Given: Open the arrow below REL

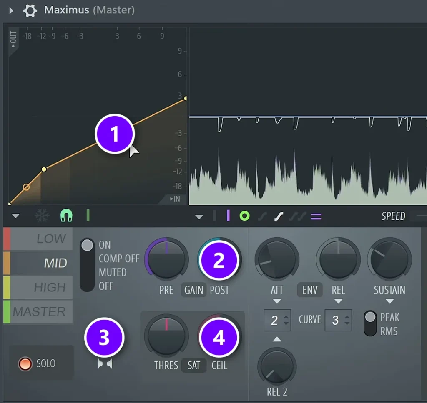Looking at the screenshot, I should coord(338,301).
